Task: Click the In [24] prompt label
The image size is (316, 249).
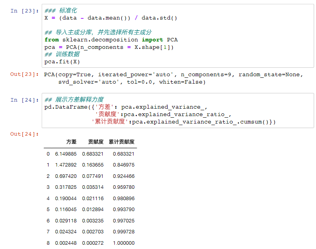Action: [x=24, y=100]
